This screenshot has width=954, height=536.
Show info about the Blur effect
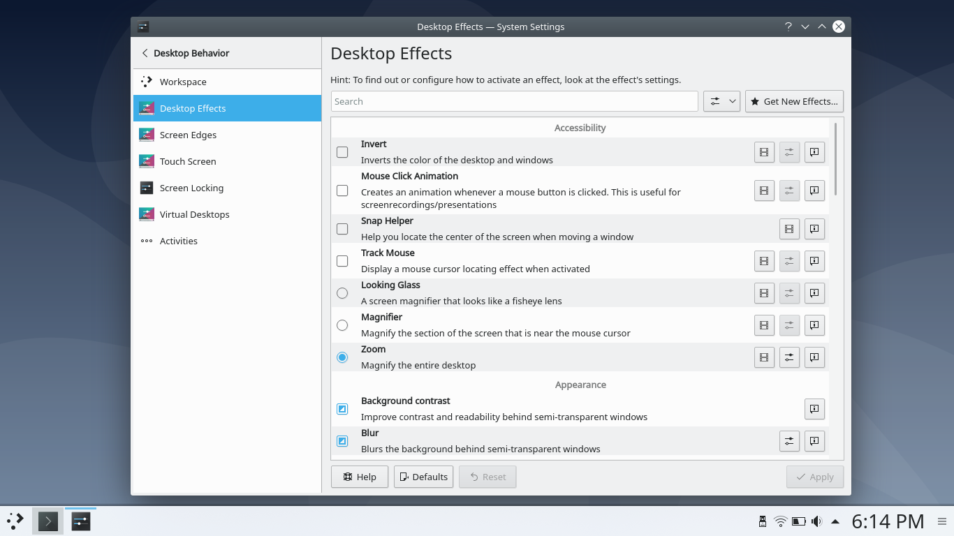[x=814, y=441]
